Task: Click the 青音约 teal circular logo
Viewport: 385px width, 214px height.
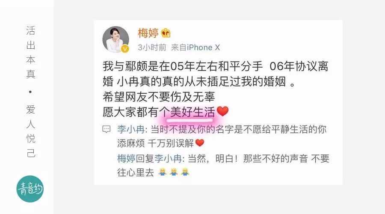Action: (x=30, y=189)
